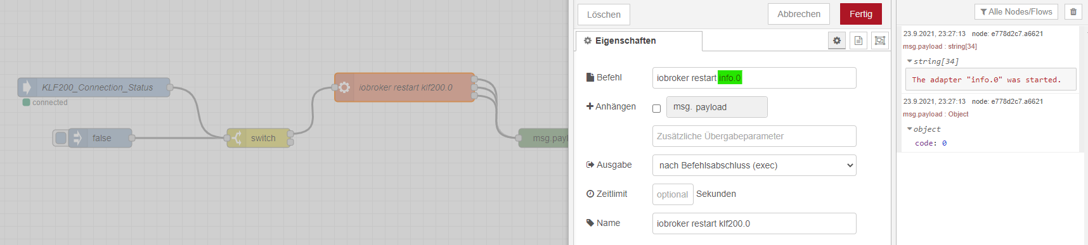Click the Zeitlimit optional seconds field
1088x245 pixels.
(673, 194)
